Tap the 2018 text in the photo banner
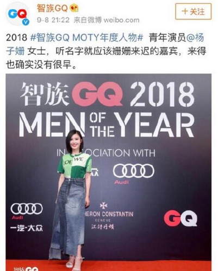 (163, 95)
